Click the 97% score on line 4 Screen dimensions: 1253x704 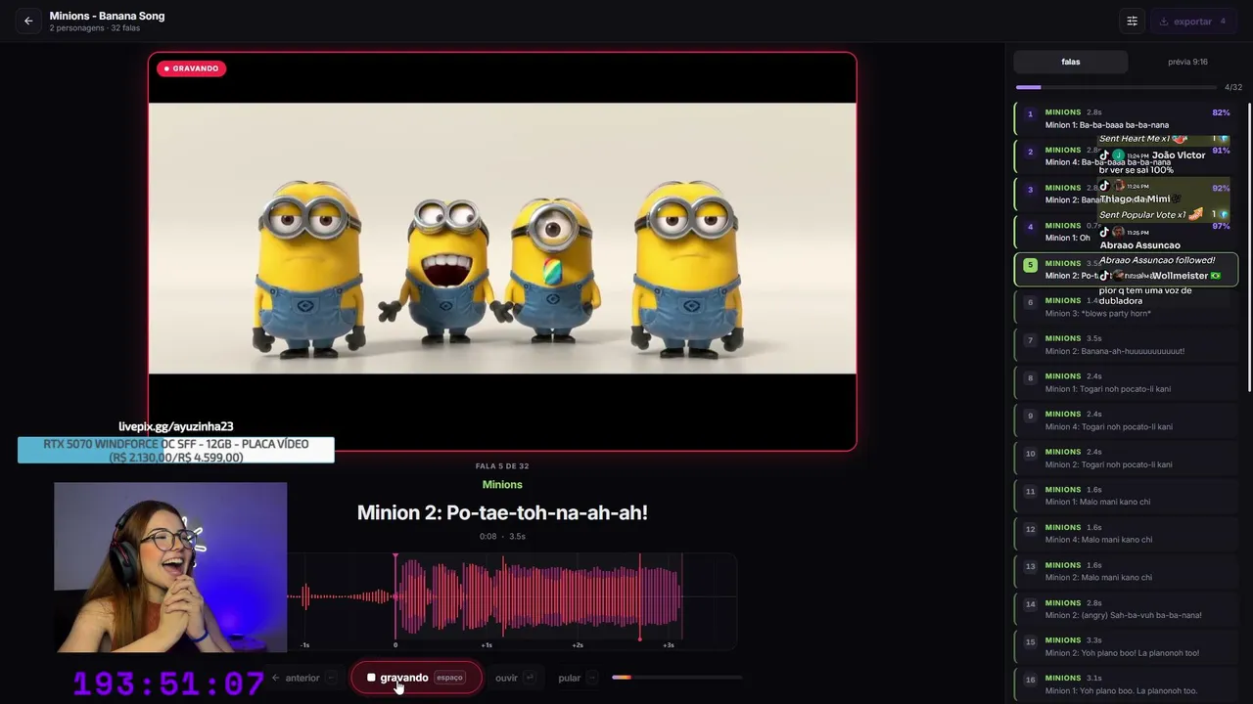click(1221, 226)
